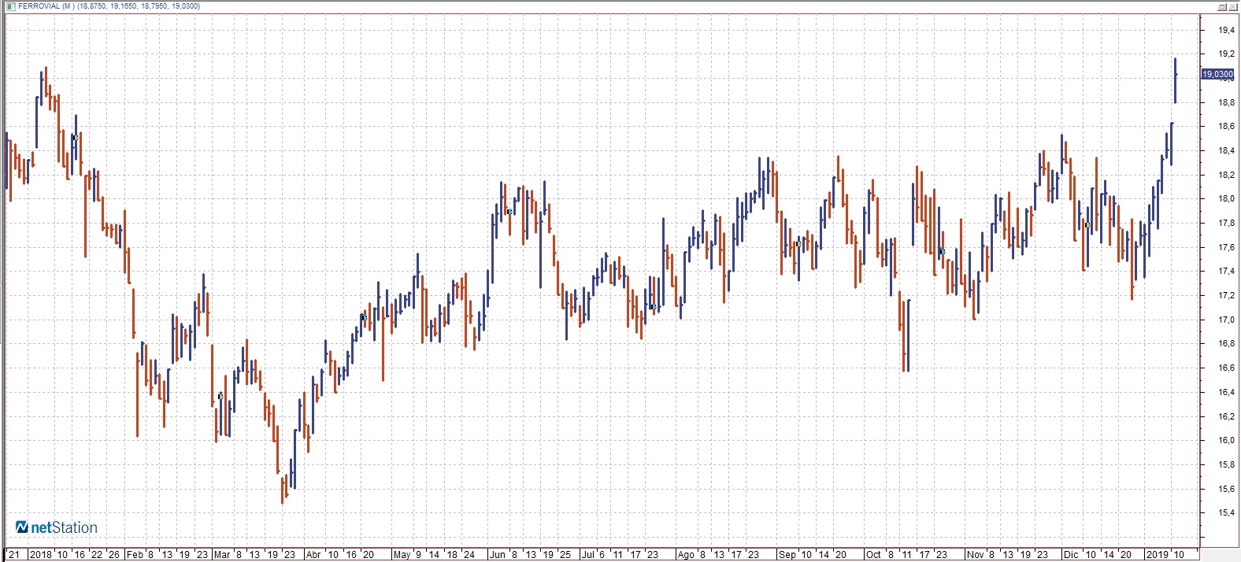The height and width of the screenshot is (562, 1241).
Task: Click the 2019 marker on date axis
Action: coord(1158,555)
